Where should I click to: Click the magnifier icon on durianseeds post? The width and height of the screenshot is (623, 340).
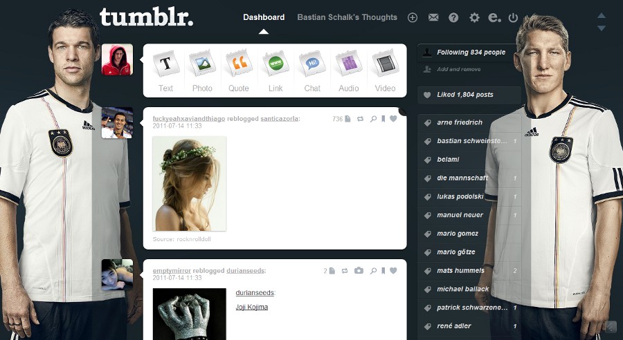click(373, 271)
